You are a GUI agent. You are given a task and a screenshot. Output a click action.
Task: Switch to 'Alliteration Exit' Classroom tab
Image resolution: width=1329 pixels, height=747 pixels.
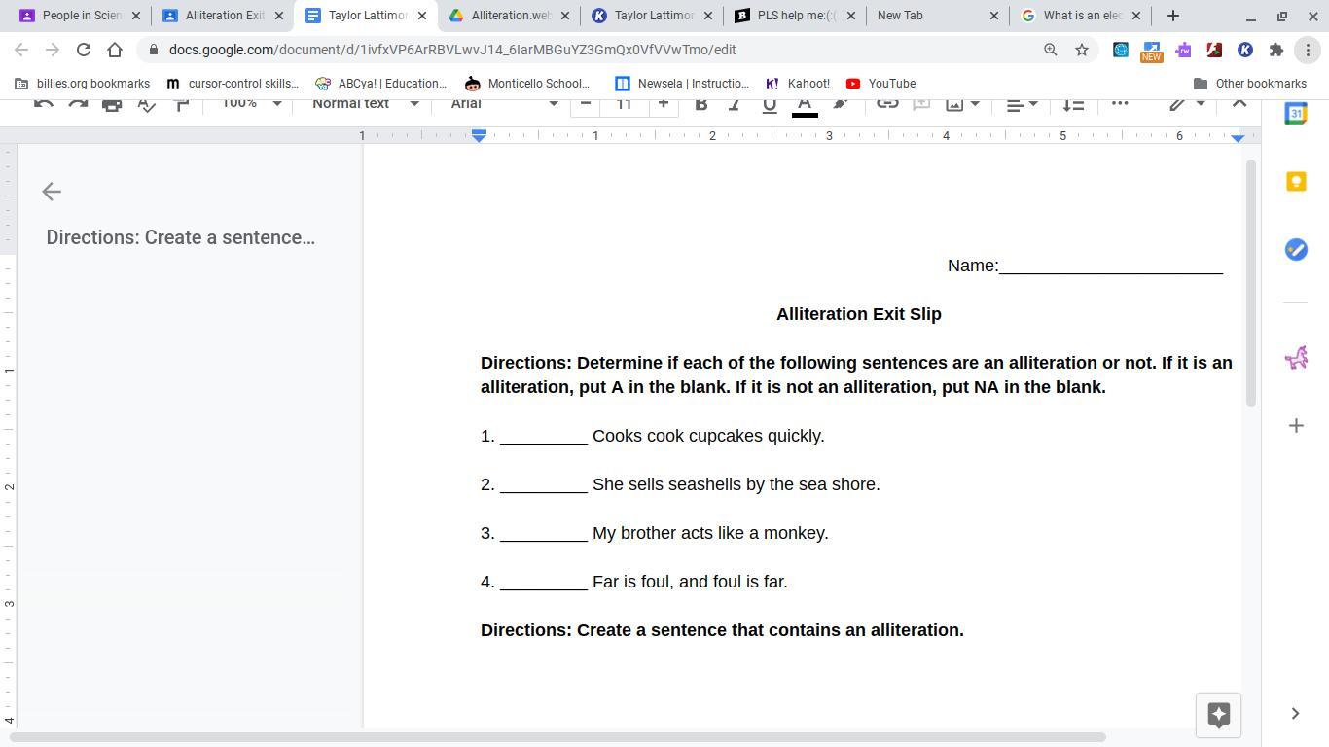coord(223,16)
